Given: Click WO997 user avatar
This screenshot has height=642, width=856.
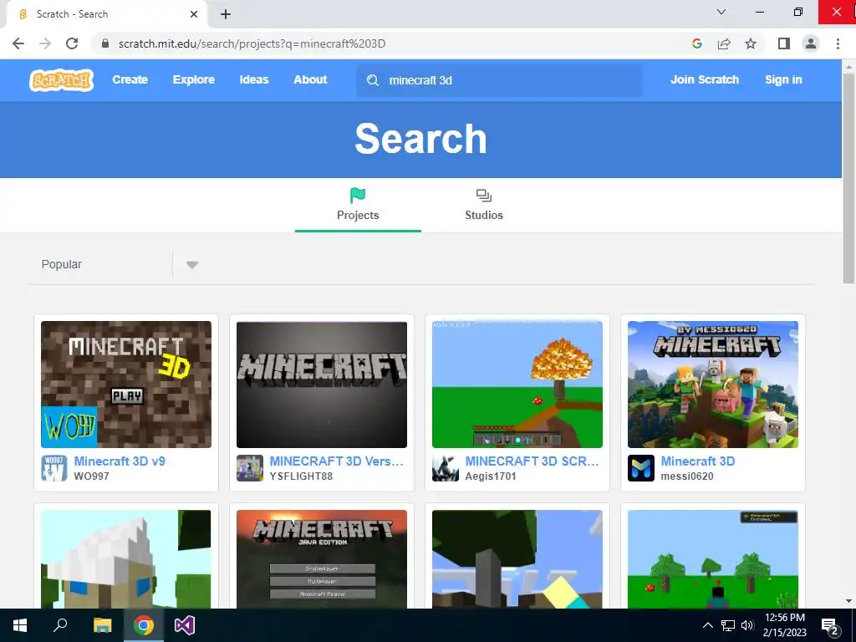Looking at the screenshot, I should coord(54,468).
